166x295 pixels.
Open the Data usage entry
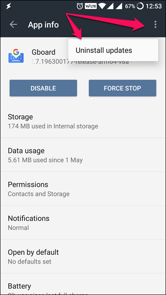(83, 155)
